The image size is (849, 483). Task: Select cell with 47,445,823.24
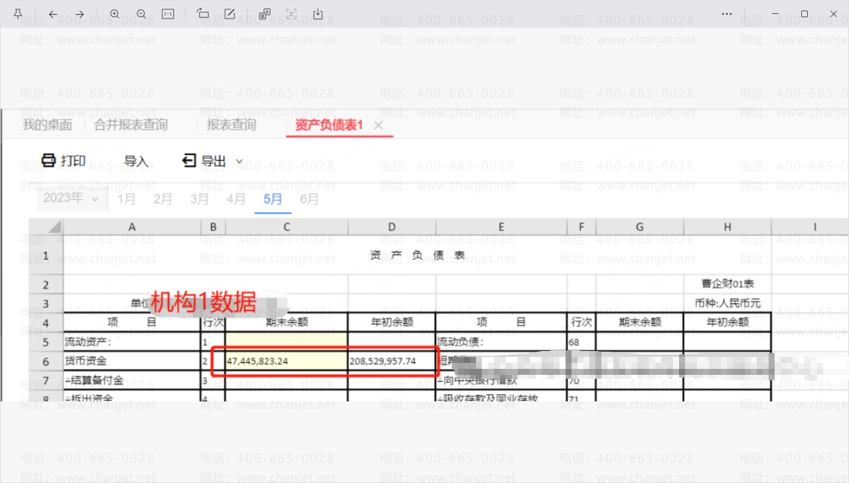[x=286, y=362]
